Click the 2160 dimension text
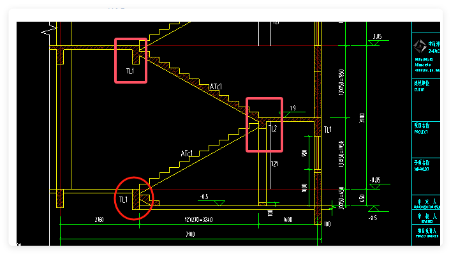 tap(100, 220)
